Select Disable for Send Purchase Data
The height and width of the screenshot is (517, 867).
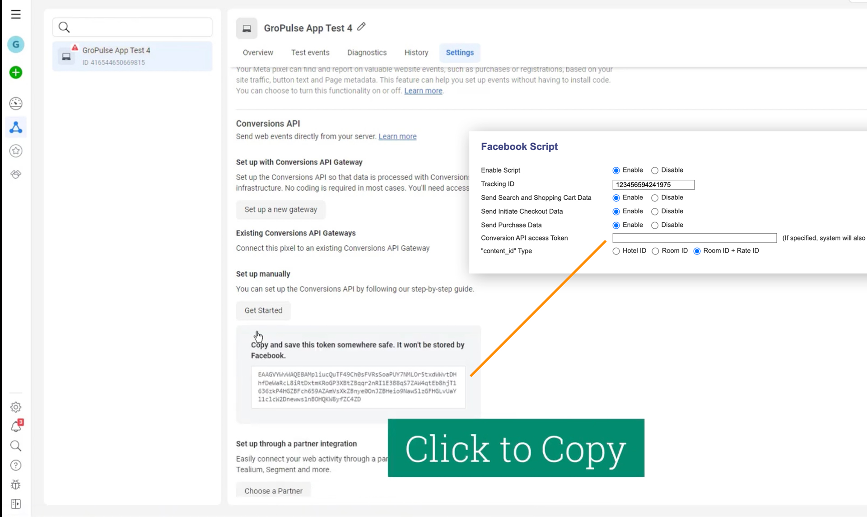[x=654, y=226]
